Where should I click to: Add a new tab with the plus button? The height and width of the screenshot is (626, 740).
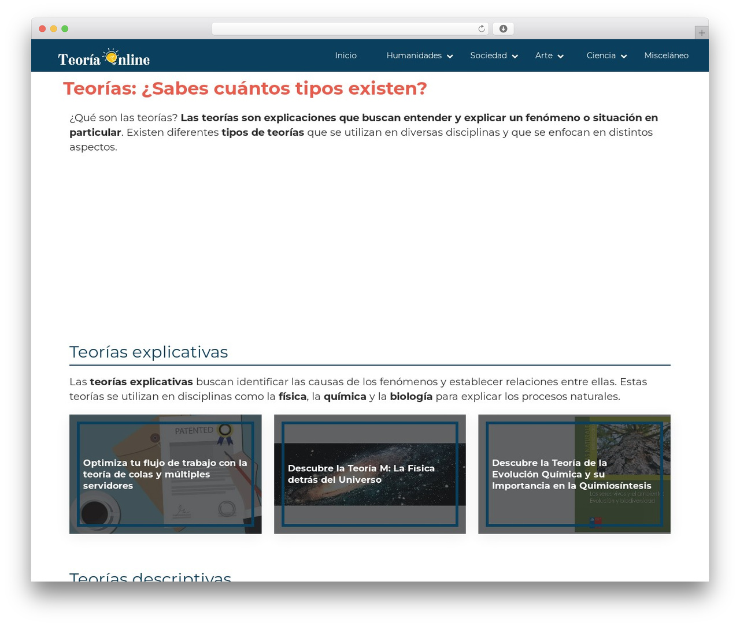[701, 33]
